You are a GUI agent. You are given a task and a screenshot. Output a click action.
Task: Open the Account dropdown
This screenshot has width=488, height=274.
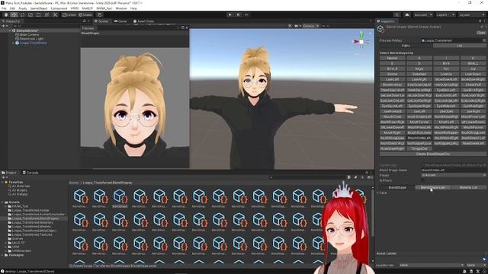(x=423, y=14)
